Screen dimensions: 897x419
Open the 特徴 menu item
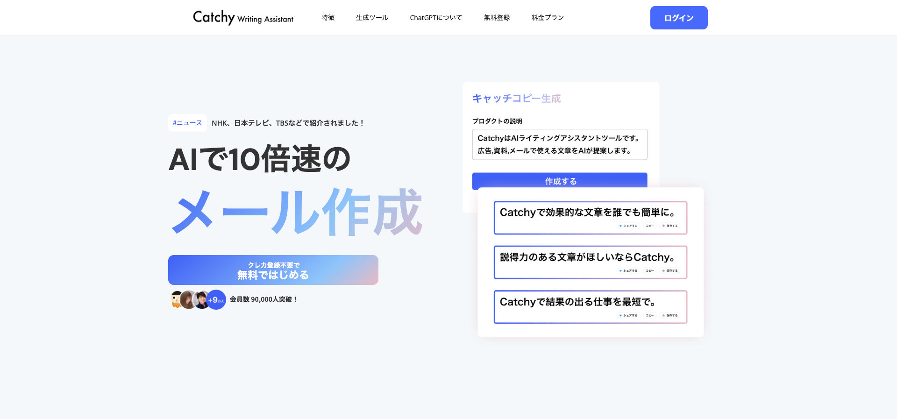point(328,18)
